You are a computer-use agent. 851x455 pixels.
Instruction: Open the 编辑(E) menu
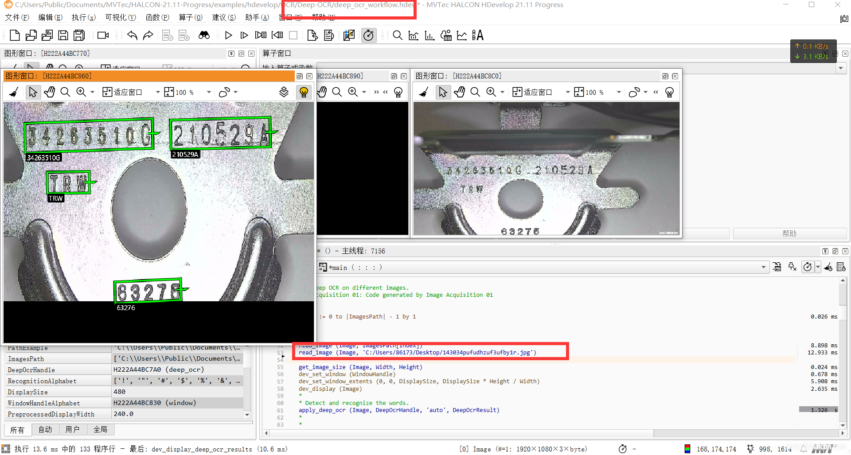(x=50, y=17)
